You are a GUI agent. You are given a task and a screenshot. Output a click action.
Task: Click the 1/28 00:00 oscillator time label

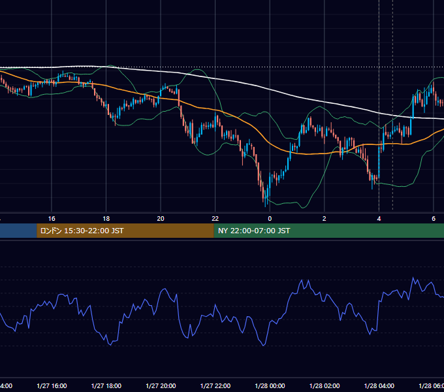point(270,385)
